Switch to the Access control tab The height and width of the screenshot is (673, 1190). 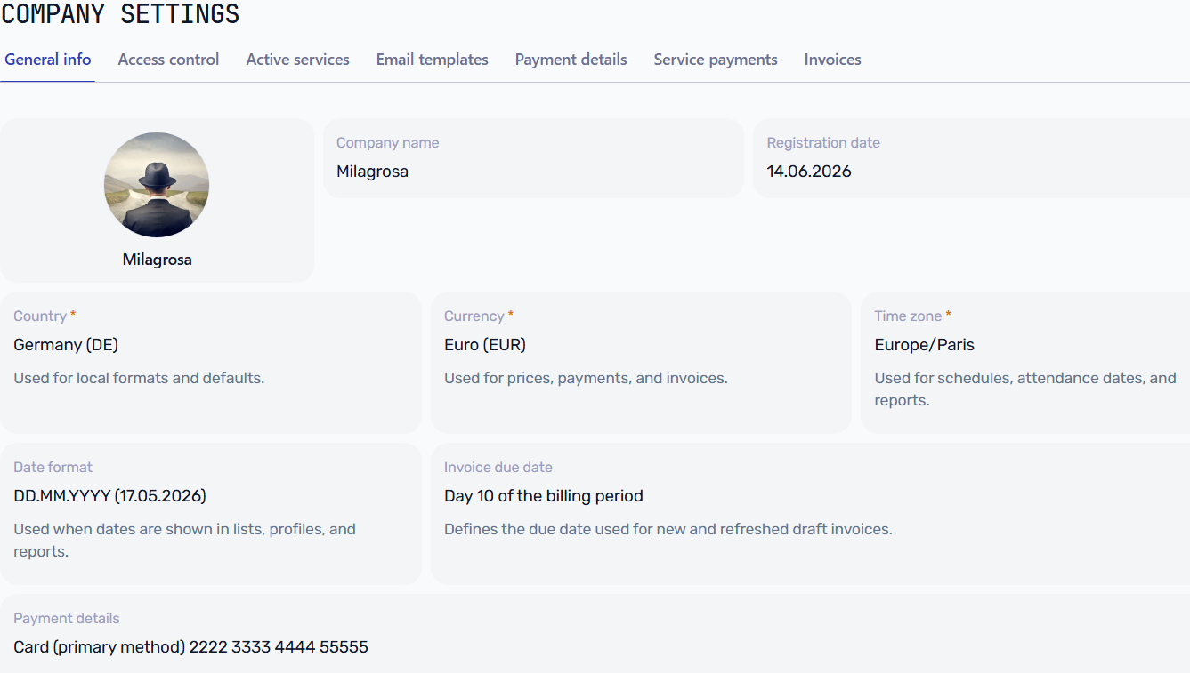(168, 60)
